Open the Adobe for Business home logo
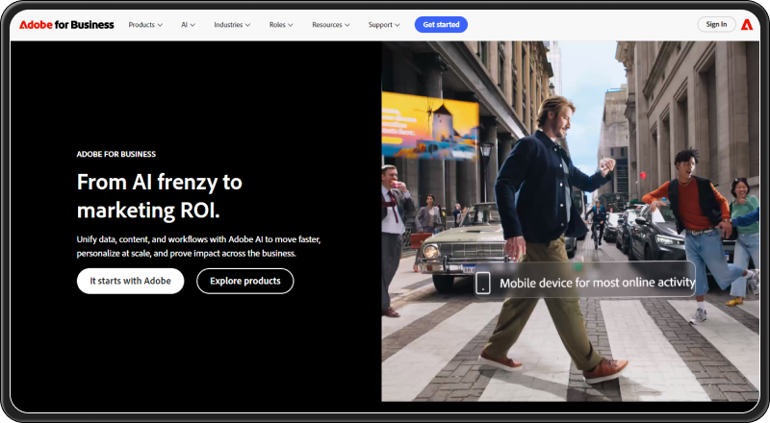 [x=66, y=24]
